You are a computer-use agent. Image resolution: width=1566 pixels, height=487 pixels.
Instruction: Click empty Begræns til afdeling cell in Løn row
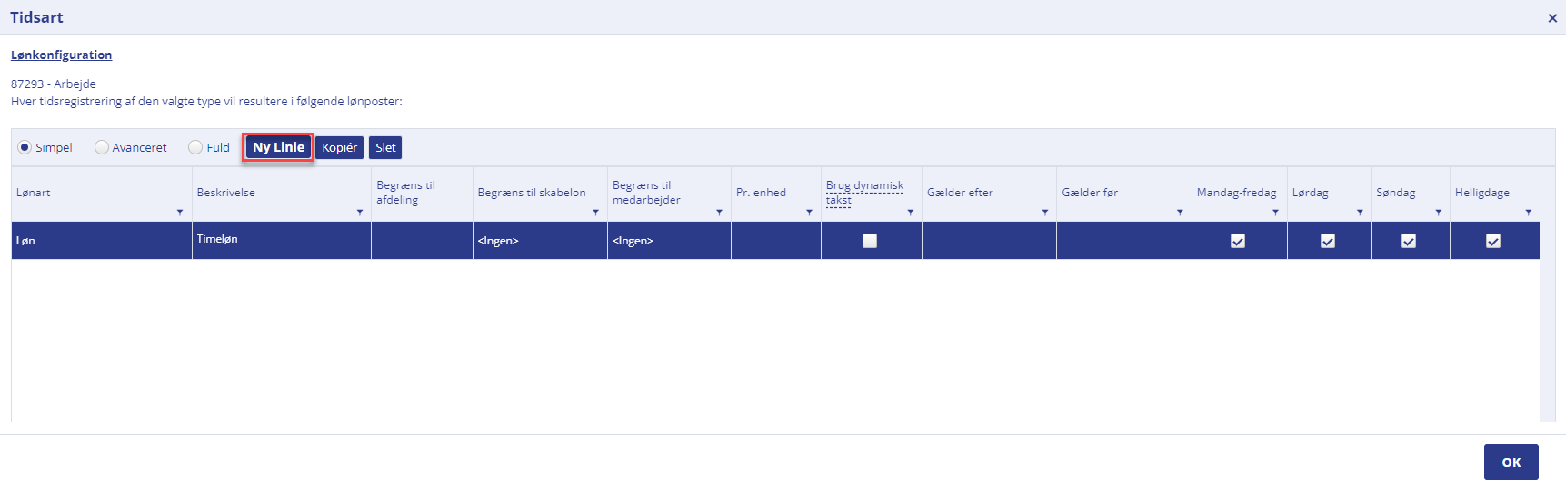pos(422,241)
